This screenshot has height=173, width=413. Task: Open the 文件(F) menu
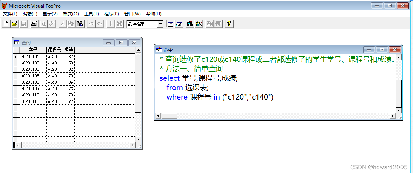pyautogui.click(x=10, y=14)
